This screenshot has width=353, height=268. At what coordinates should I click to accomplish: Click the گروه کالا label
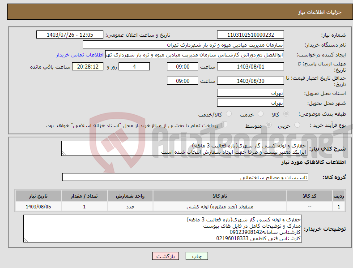tap(334, 177)
